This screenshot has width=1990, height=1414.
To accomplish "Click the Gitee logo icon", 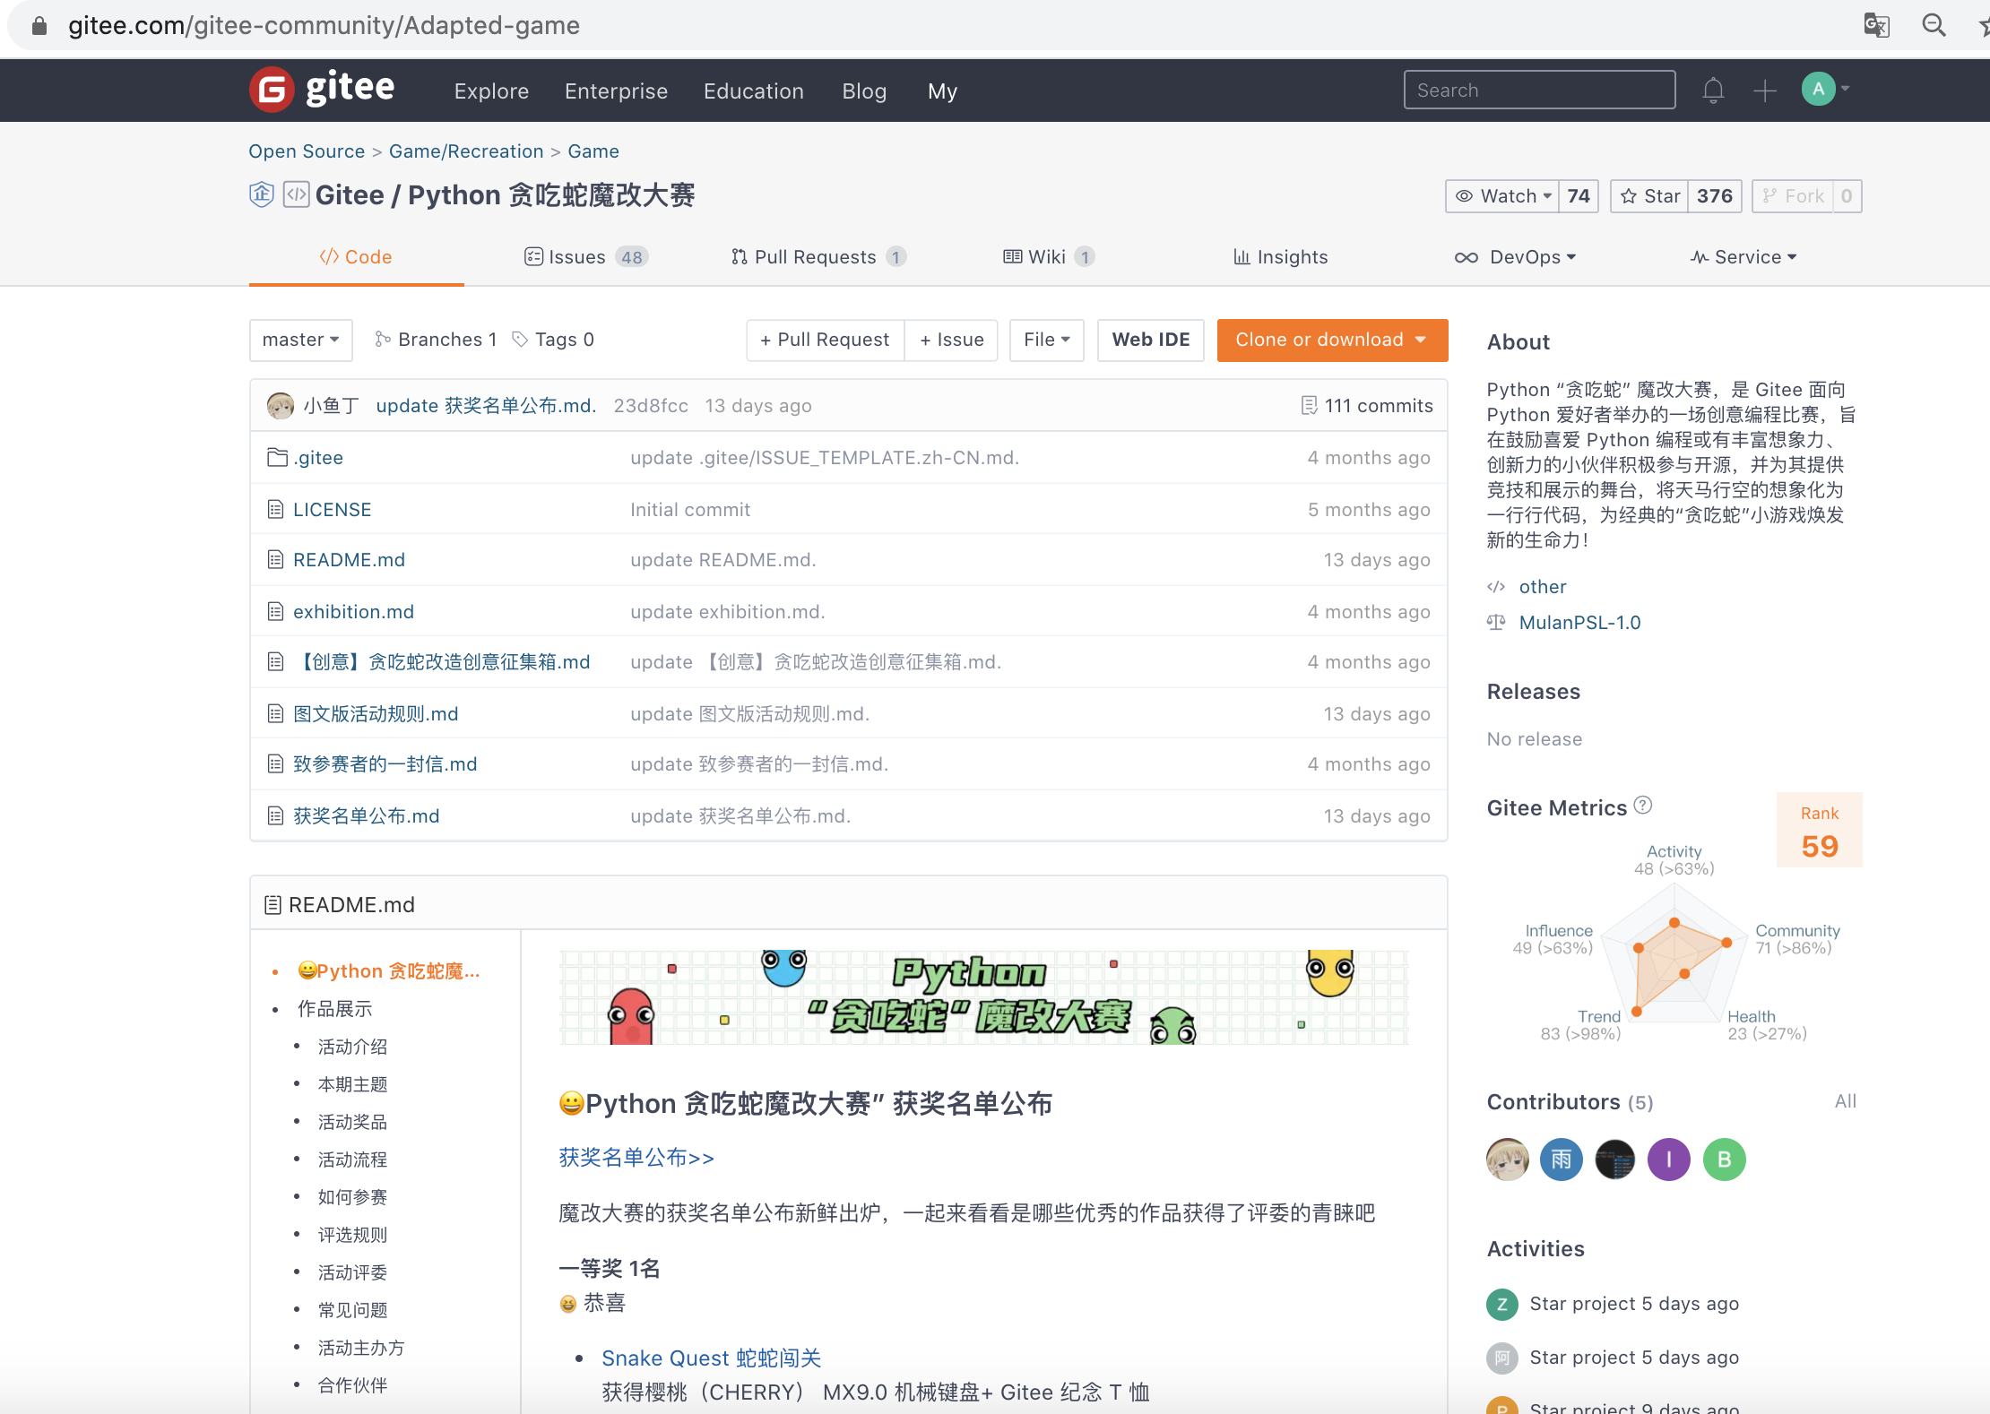I will coord(272,90).
